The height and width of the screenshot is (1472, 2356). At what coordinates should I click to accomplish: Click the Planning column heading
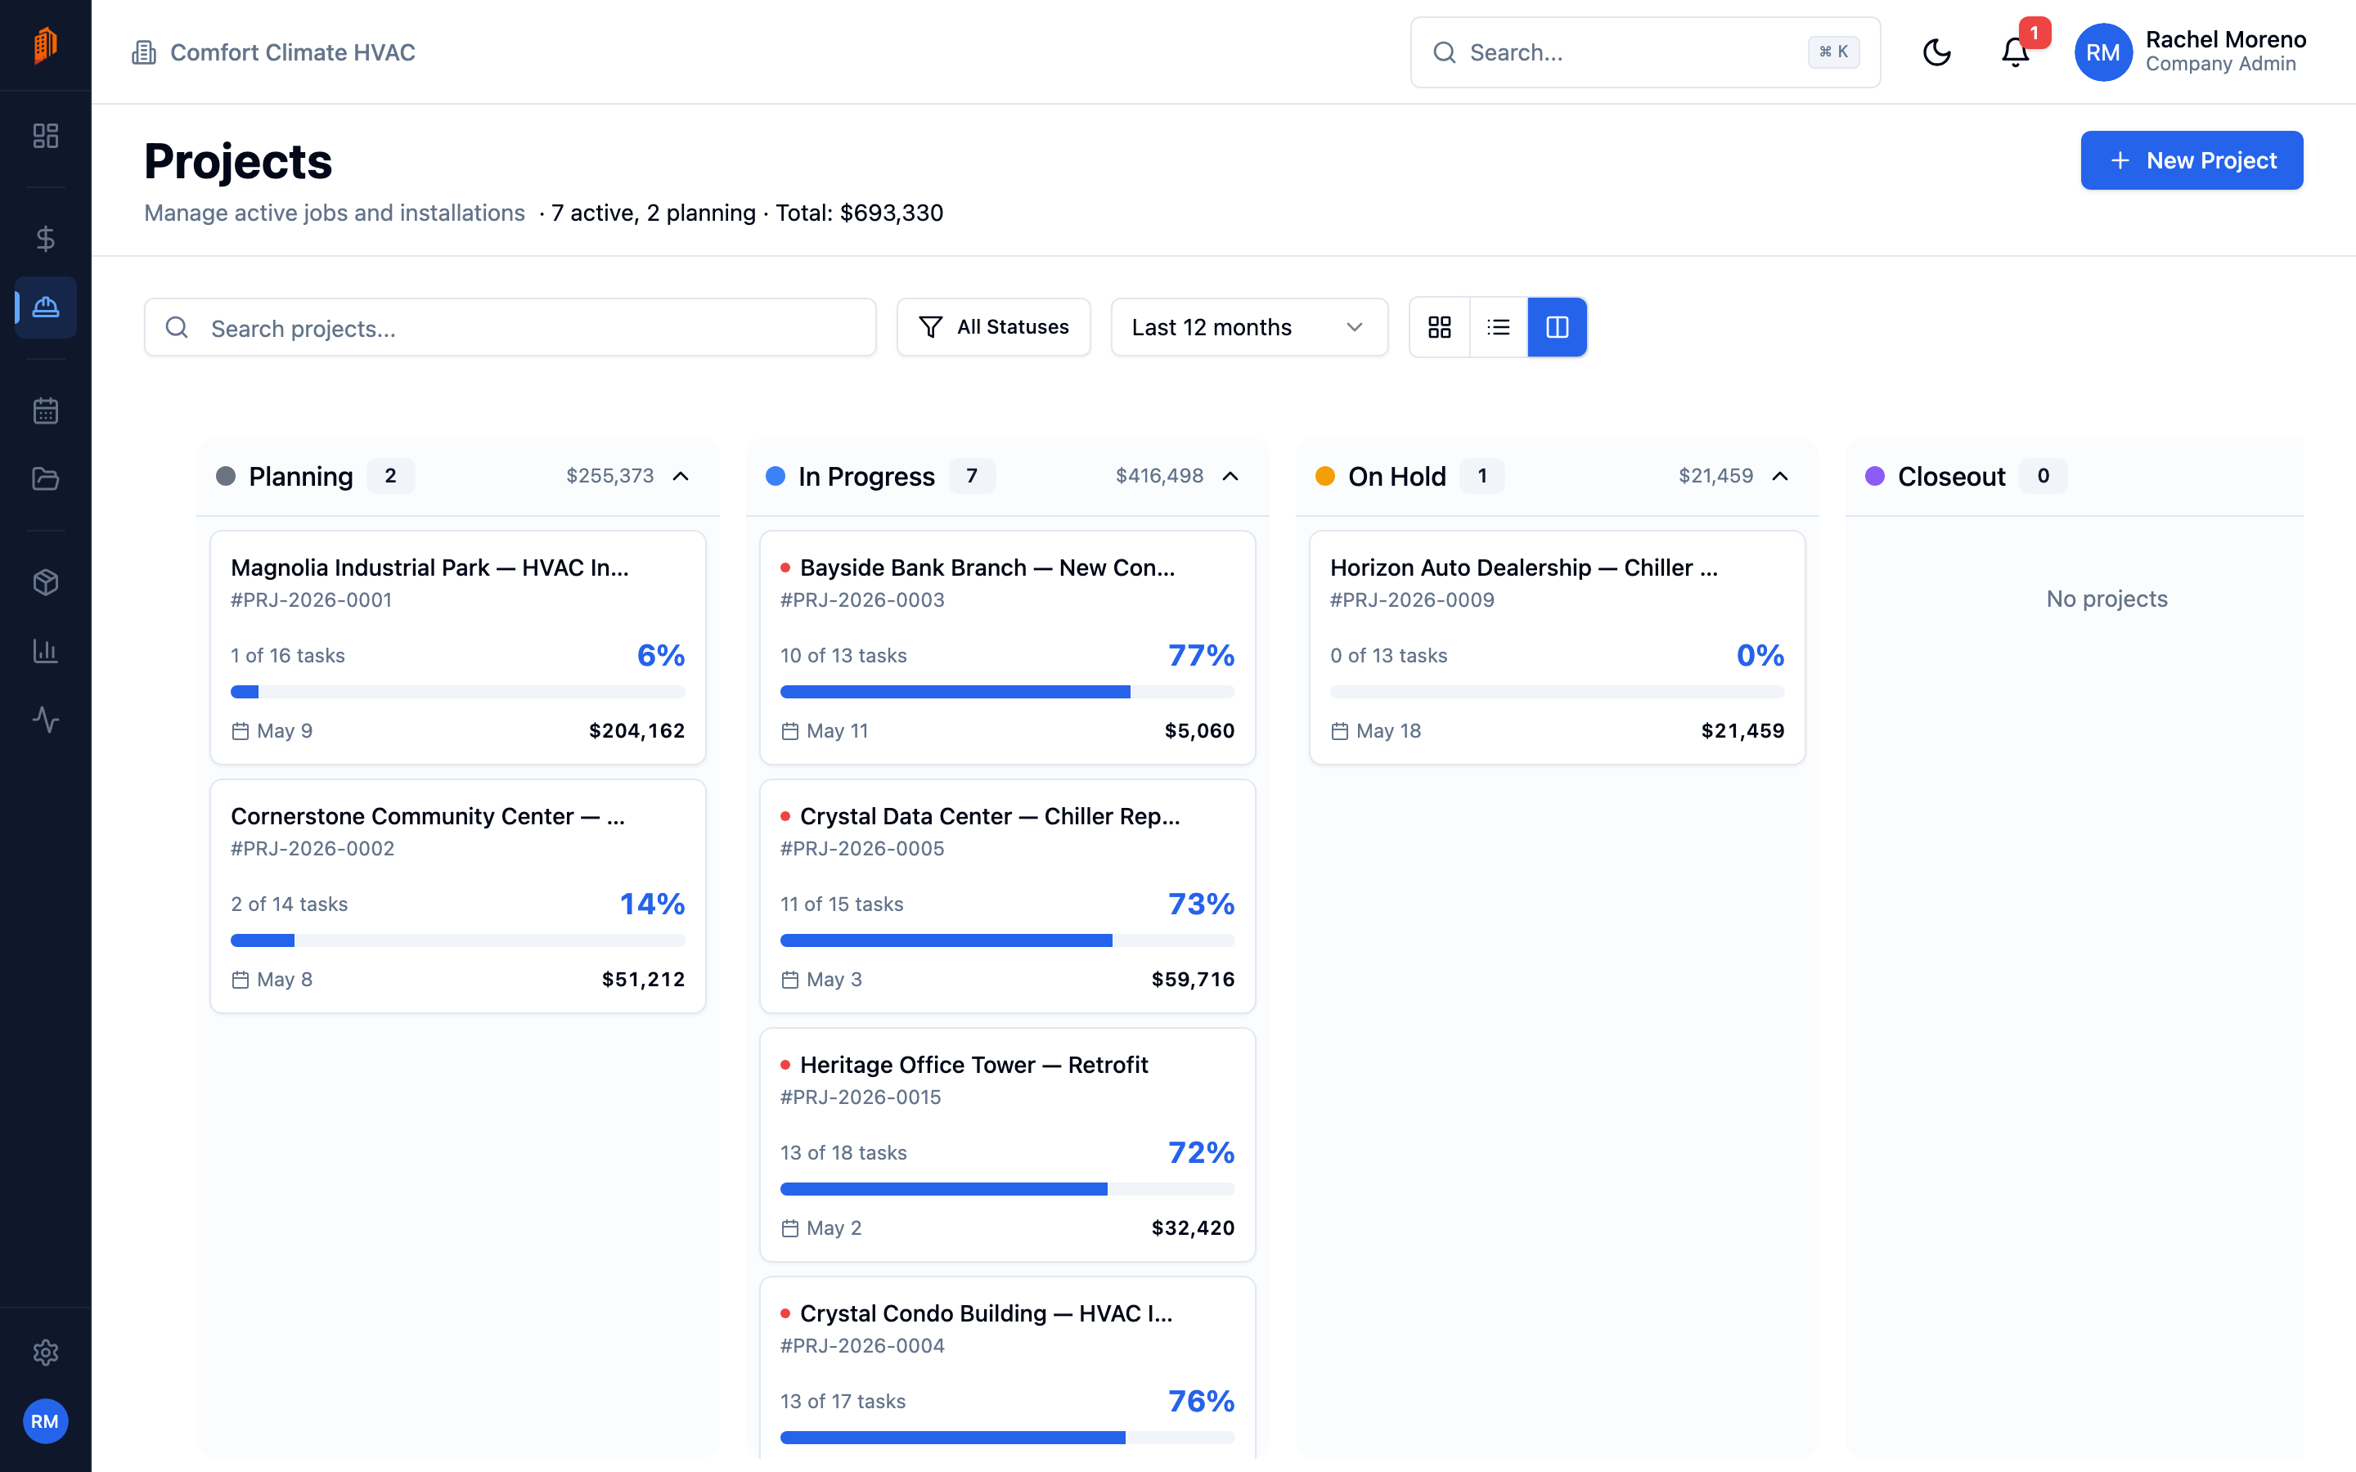(301, 476)
